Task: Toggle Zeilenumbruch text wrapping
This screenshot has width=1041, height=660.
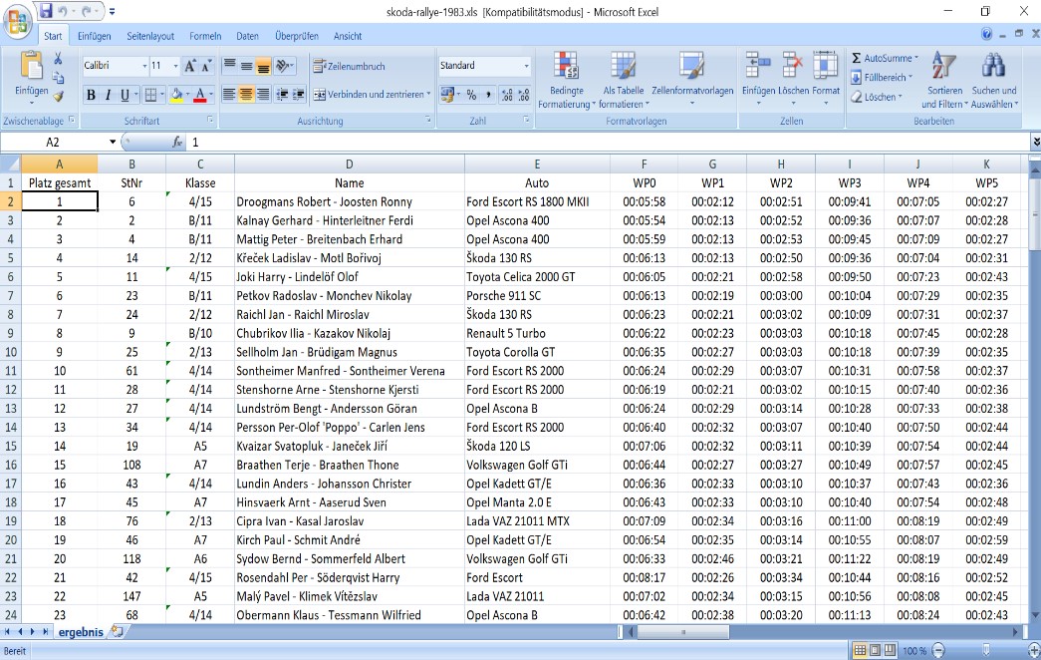Action: point(350,66)
